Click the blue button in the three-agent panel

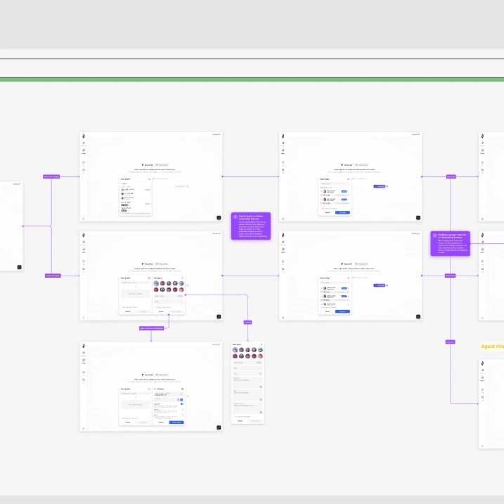tap(342, 311)
